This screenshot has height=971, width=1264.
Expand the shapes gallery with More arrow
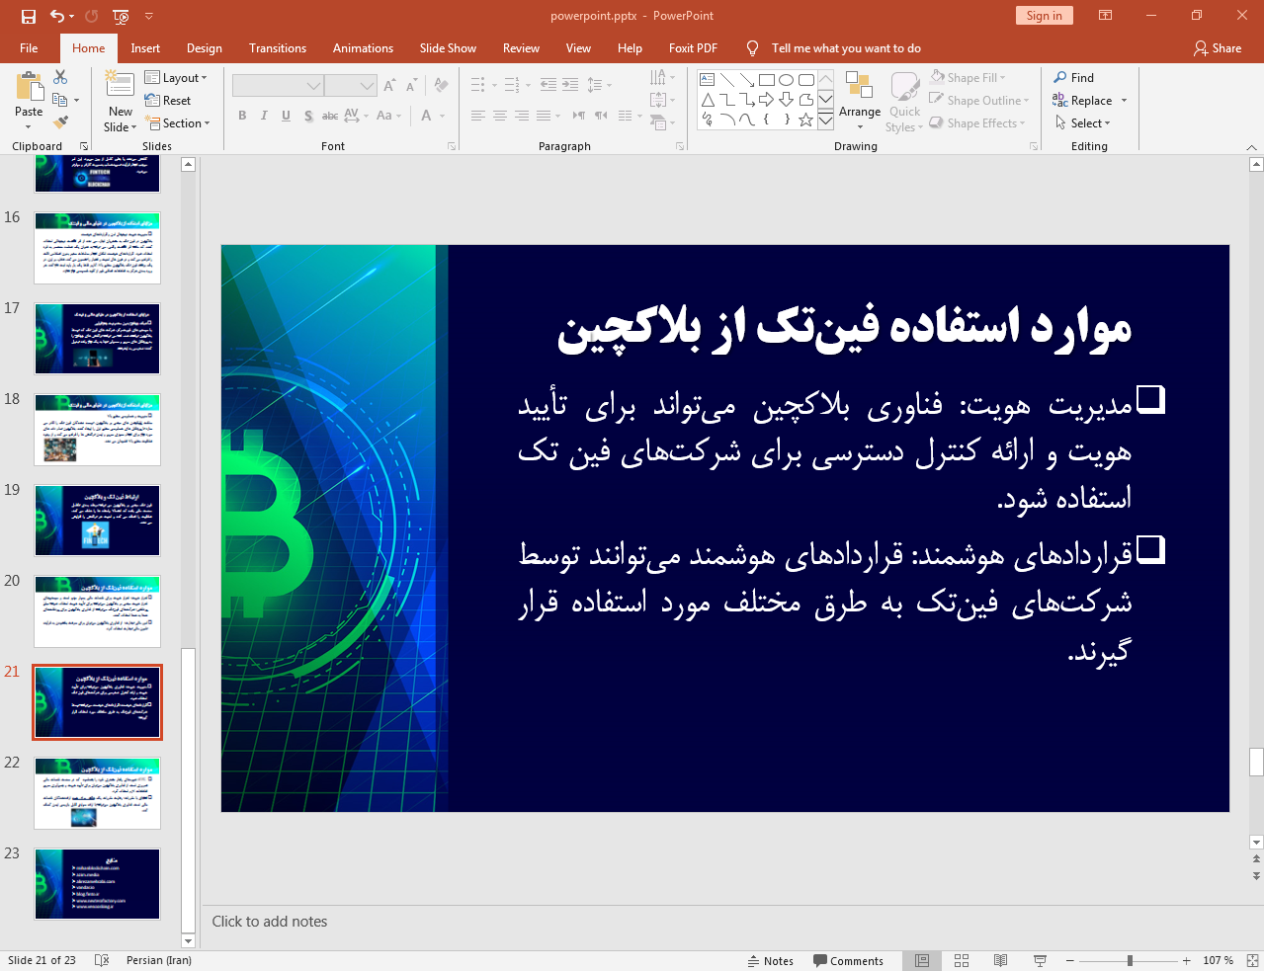click(825, 120)
